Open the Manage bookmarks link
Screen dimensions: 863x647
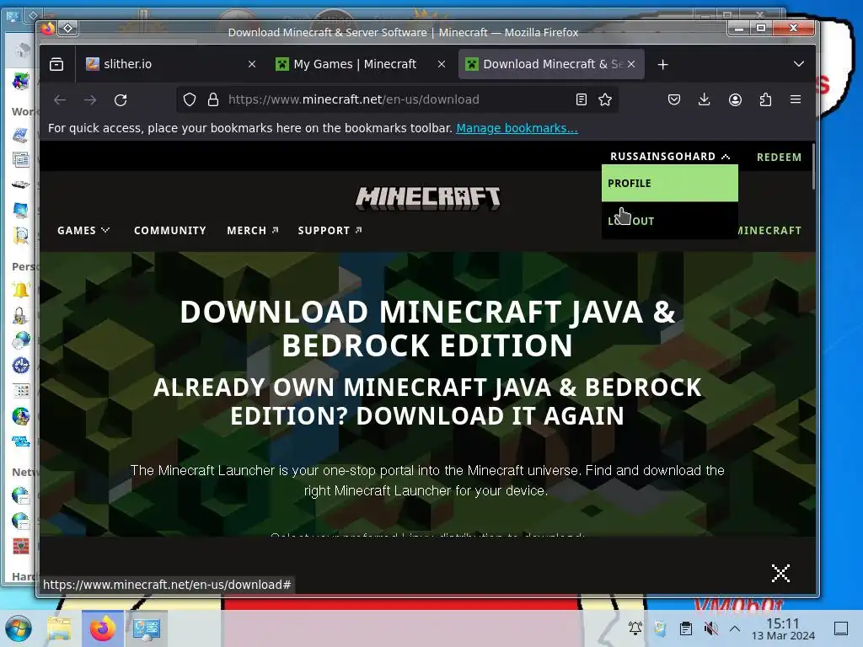point(517,128)
